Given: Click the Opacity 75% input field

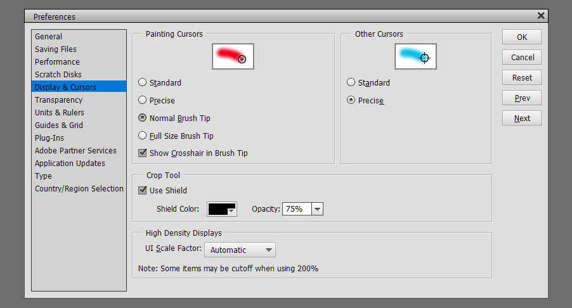Looking at the screenshot, I should coord(297,209).
